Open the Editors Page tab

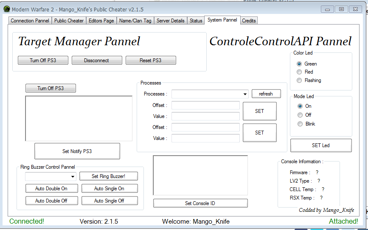101,21
